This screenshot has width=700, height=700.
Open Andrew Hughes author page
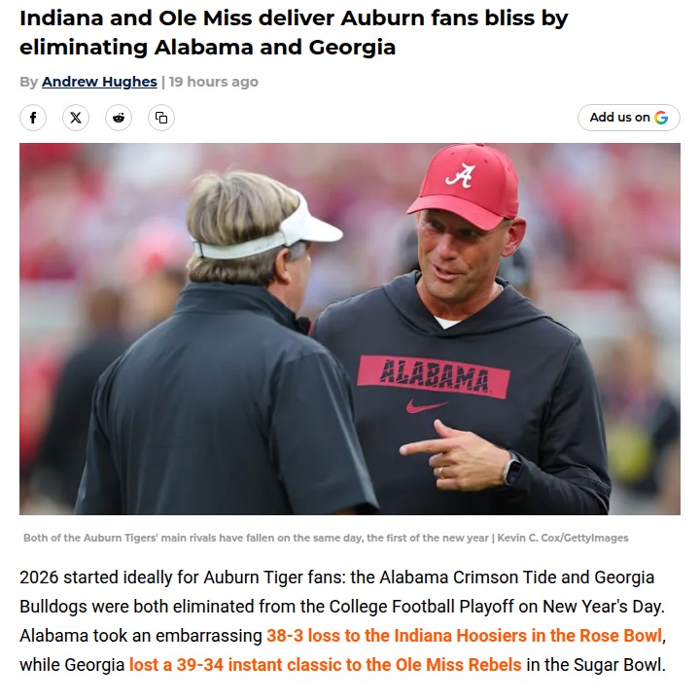[99, 82]
